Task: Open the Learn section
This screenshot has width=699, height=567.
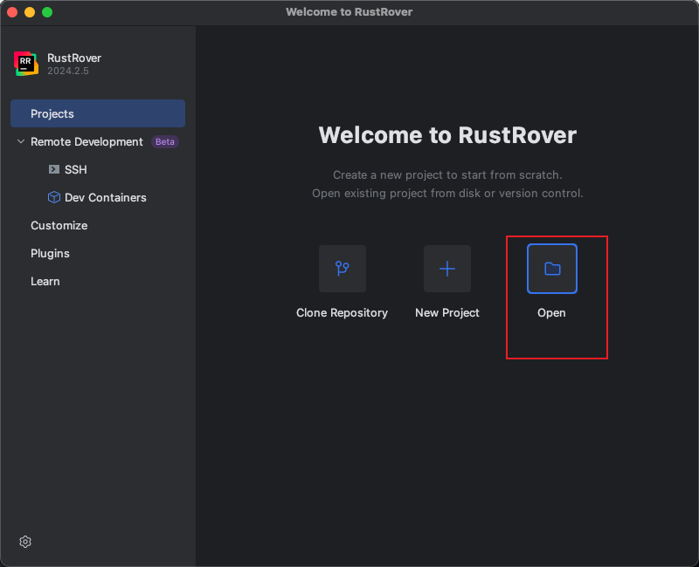Action: (x=45, y=281)
